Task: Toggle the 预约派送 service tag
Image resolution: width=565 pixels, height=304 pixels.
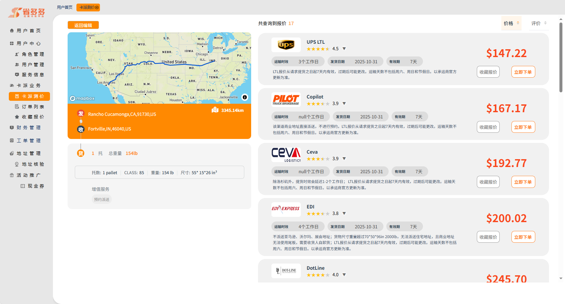Action: [x=102, y=199]
